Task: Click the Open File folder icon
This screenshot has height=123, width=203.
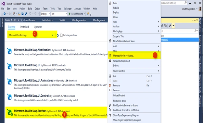Action: tap(19, 14)
